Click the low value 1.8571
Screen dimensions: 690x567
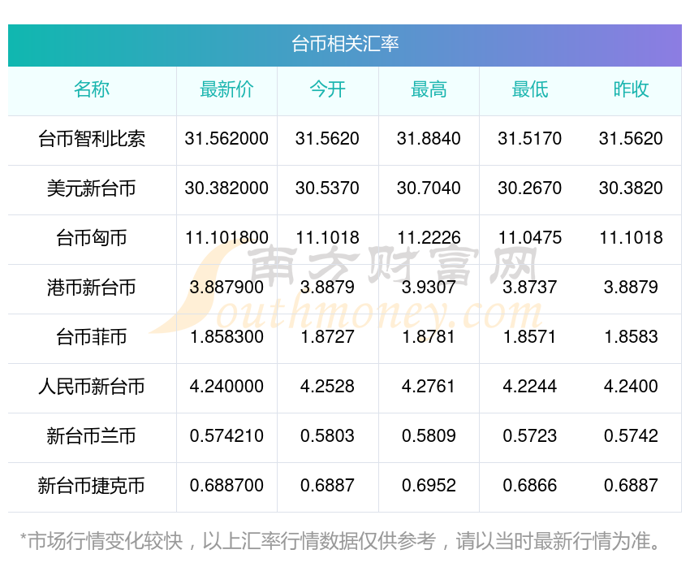(530, 337)
